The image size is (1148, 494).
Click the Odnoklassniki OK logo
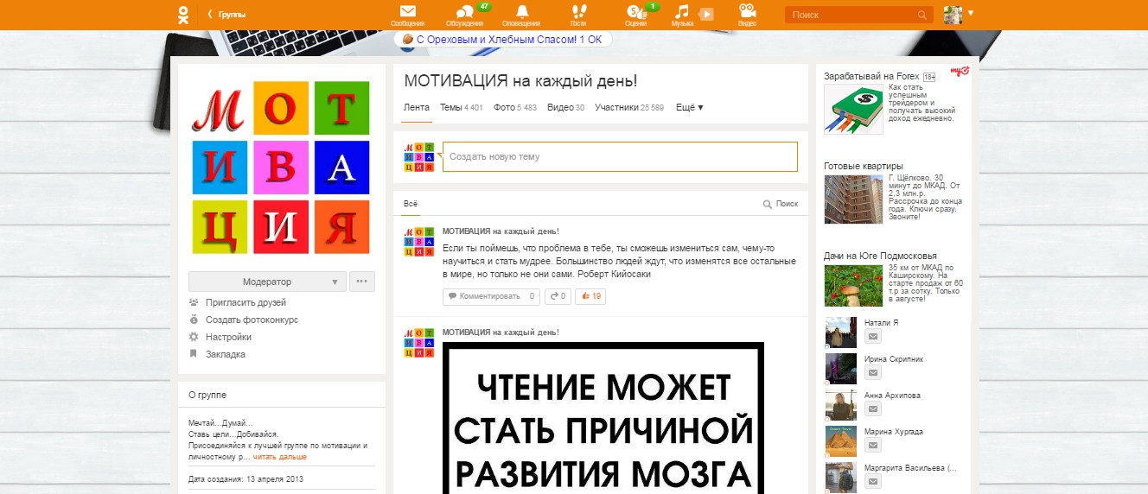click(x=182, y=15)
